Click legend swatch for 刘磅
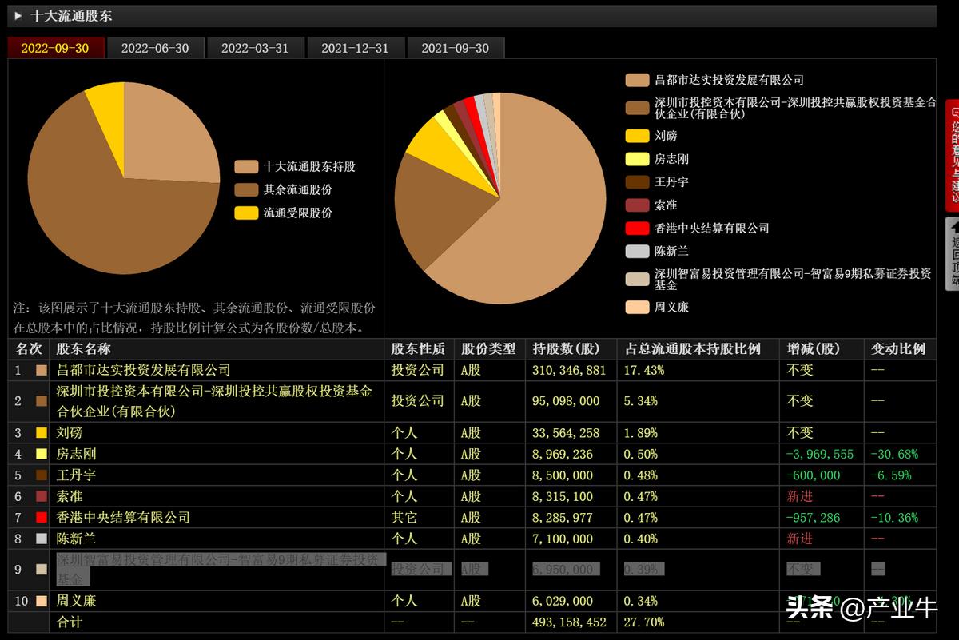 coord(637,136)
